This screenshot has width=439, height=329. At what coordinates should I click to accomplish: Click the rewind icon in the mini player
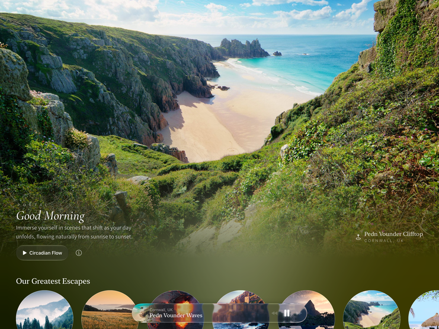pyautogui.click(x=275, y=313)
